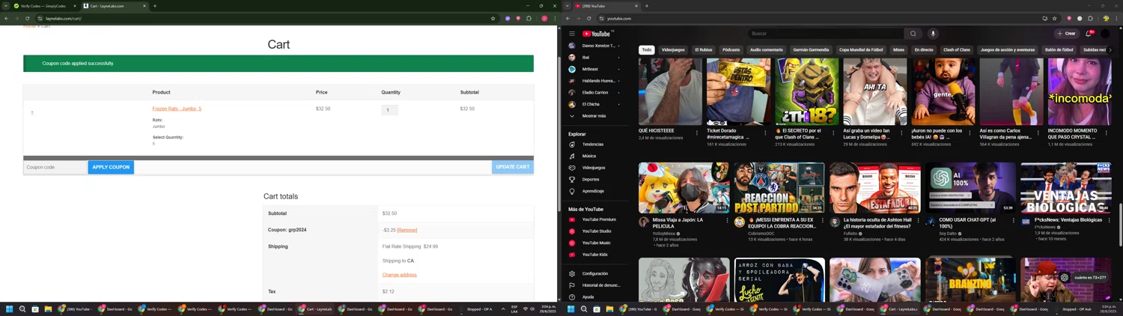The height and width of the screenshot is (316, 1123).
Task: Focus the Coupon code input field
Action: 55,167
